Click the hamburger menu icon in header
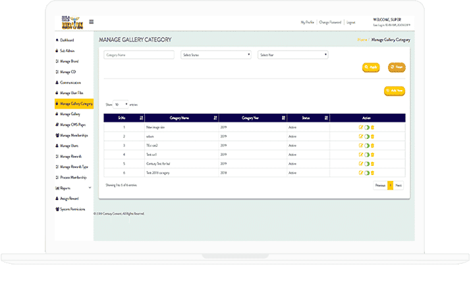The image size is (471, 283). (91, 22)
